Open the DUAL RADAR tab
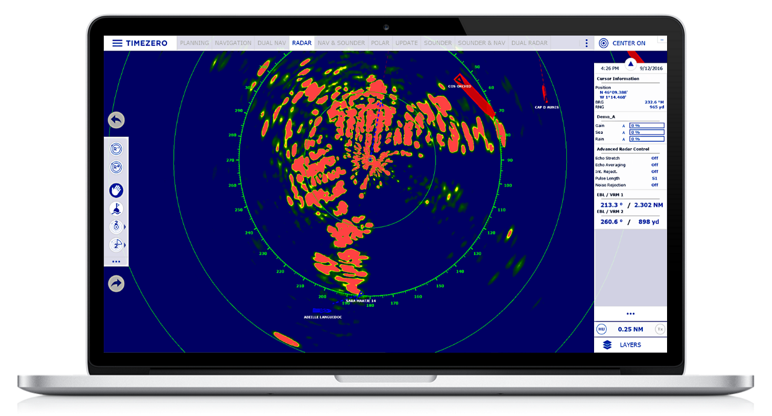Image resolution: width=772 pixels, height=416 pixels. (529, 43)
